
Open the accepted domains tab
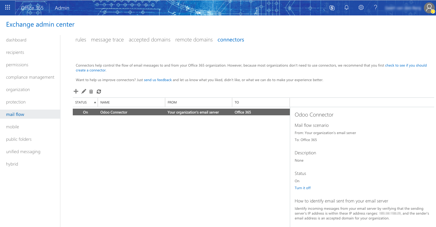coord(149,40)
